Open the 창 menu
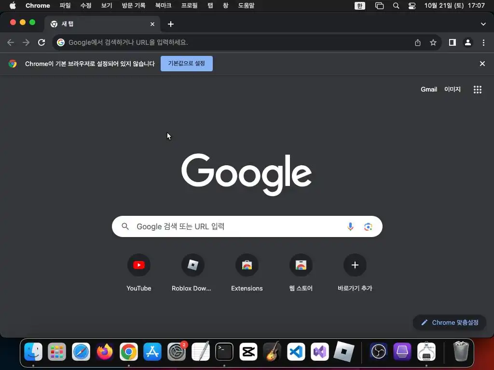 point(226,5)
